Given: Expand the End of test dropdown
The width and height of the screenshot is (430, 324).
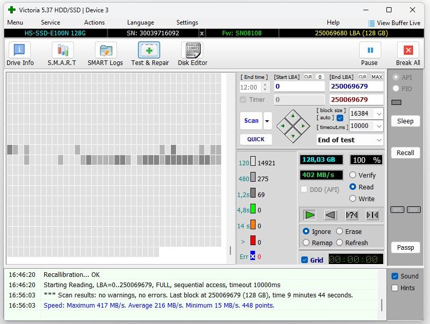Looking at the screenshot, I should [x=379, y=140].
